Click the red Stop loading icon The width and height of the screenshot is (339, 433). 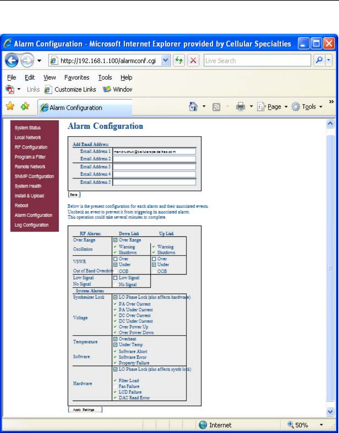tap(193, 61)
